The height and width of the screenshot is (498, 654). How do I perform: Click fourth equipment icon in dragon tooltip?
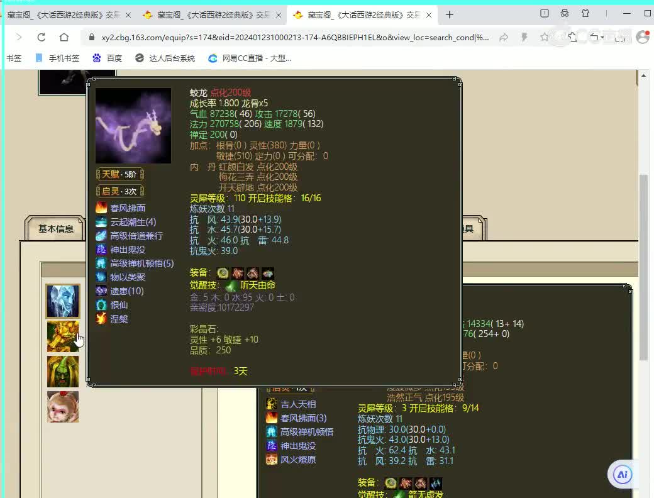click(x=268, y=273)
